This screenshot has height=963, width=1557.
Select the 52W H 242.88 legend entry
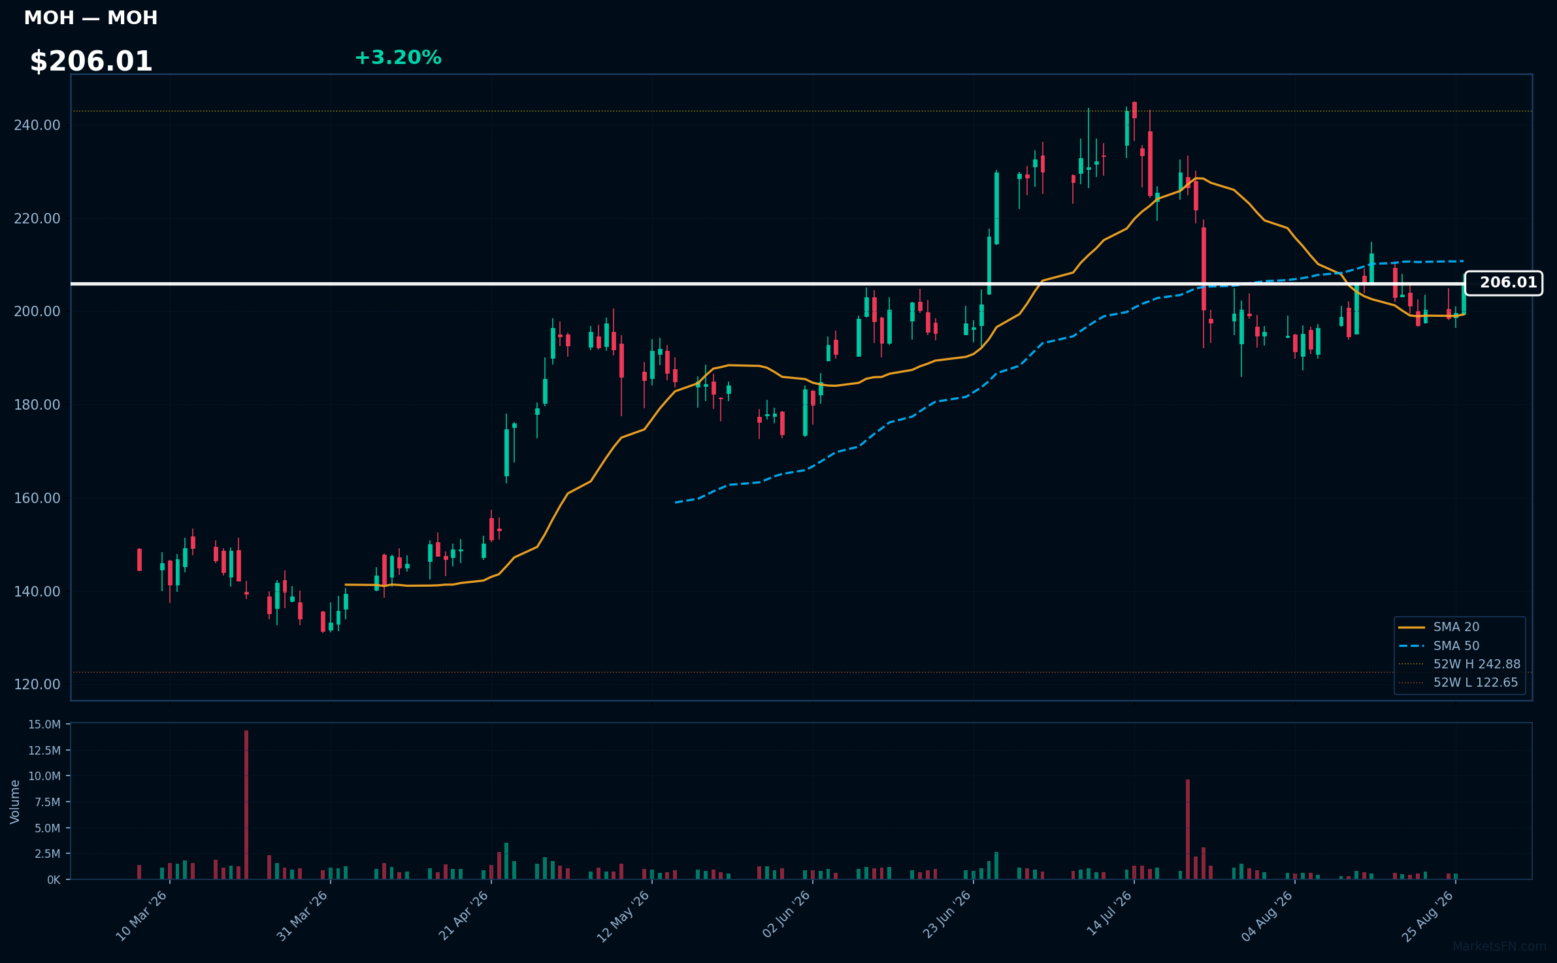[1460, 664]
